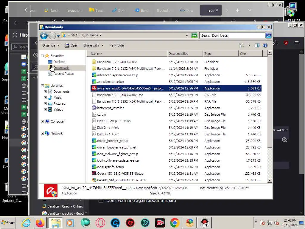
Task: Open the uBlock extension icon in browser
Action: (286, 43)
